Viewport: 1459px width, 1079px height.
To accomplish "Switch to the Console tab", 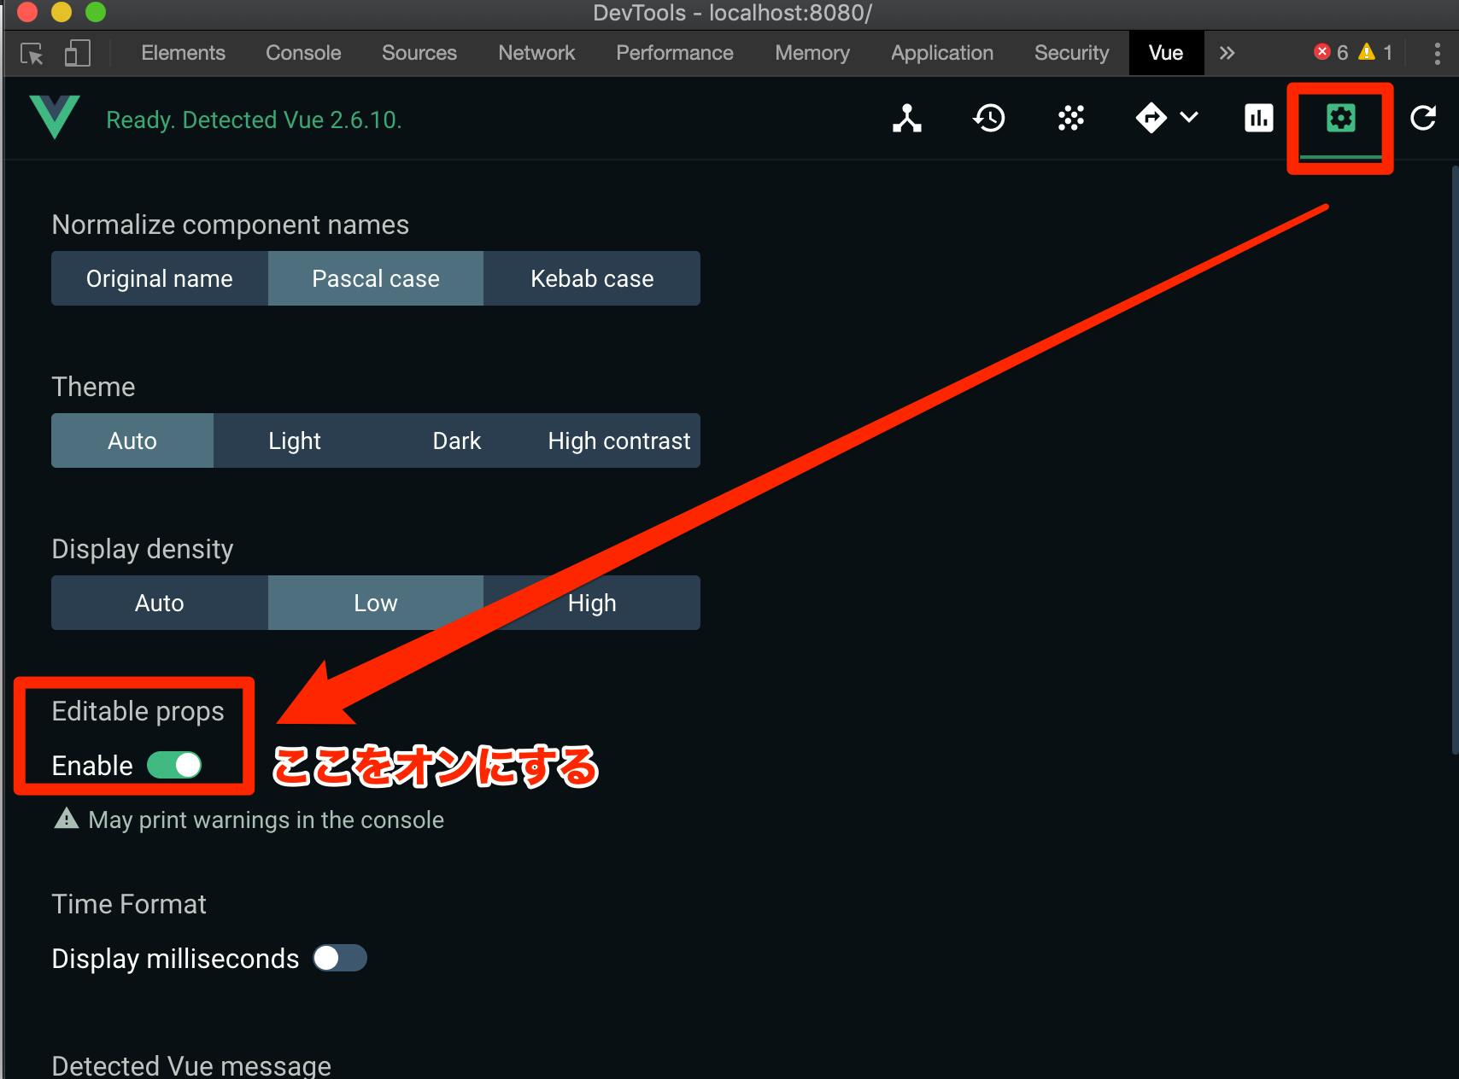I will [x=303, y=53].
